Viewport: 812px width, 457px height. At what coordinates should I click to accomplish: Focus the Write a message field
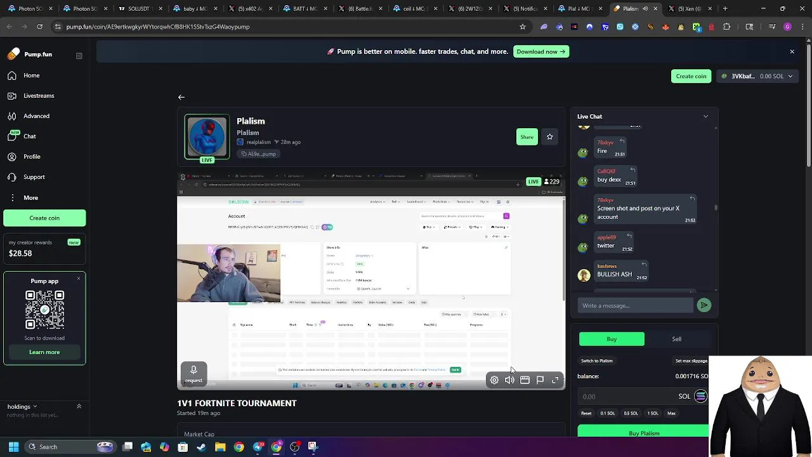pos(636,306)
